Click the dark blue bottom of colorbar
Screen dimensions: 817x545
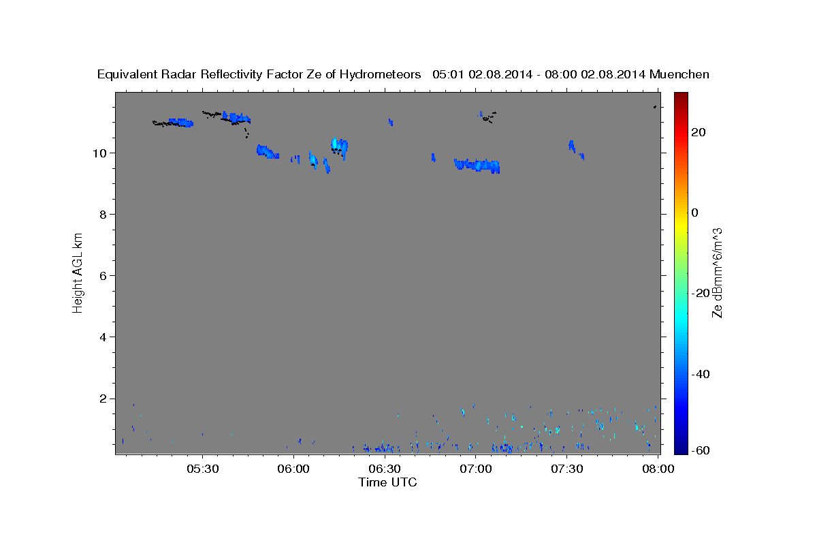(x=680, y=447)
